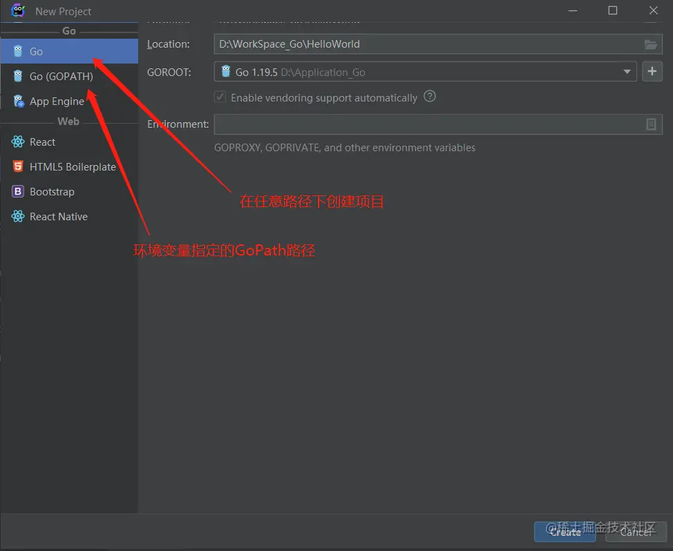The width and height of the screenshot is (673, 551).
Task: Click the GoLand app icon in title bar
Action: click(x=18, y=10)
